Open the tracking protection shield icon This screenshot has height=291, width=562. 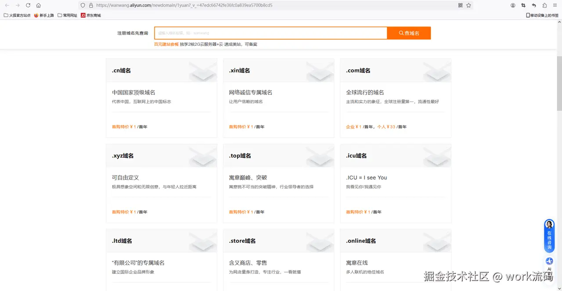(x=83, y=5)
